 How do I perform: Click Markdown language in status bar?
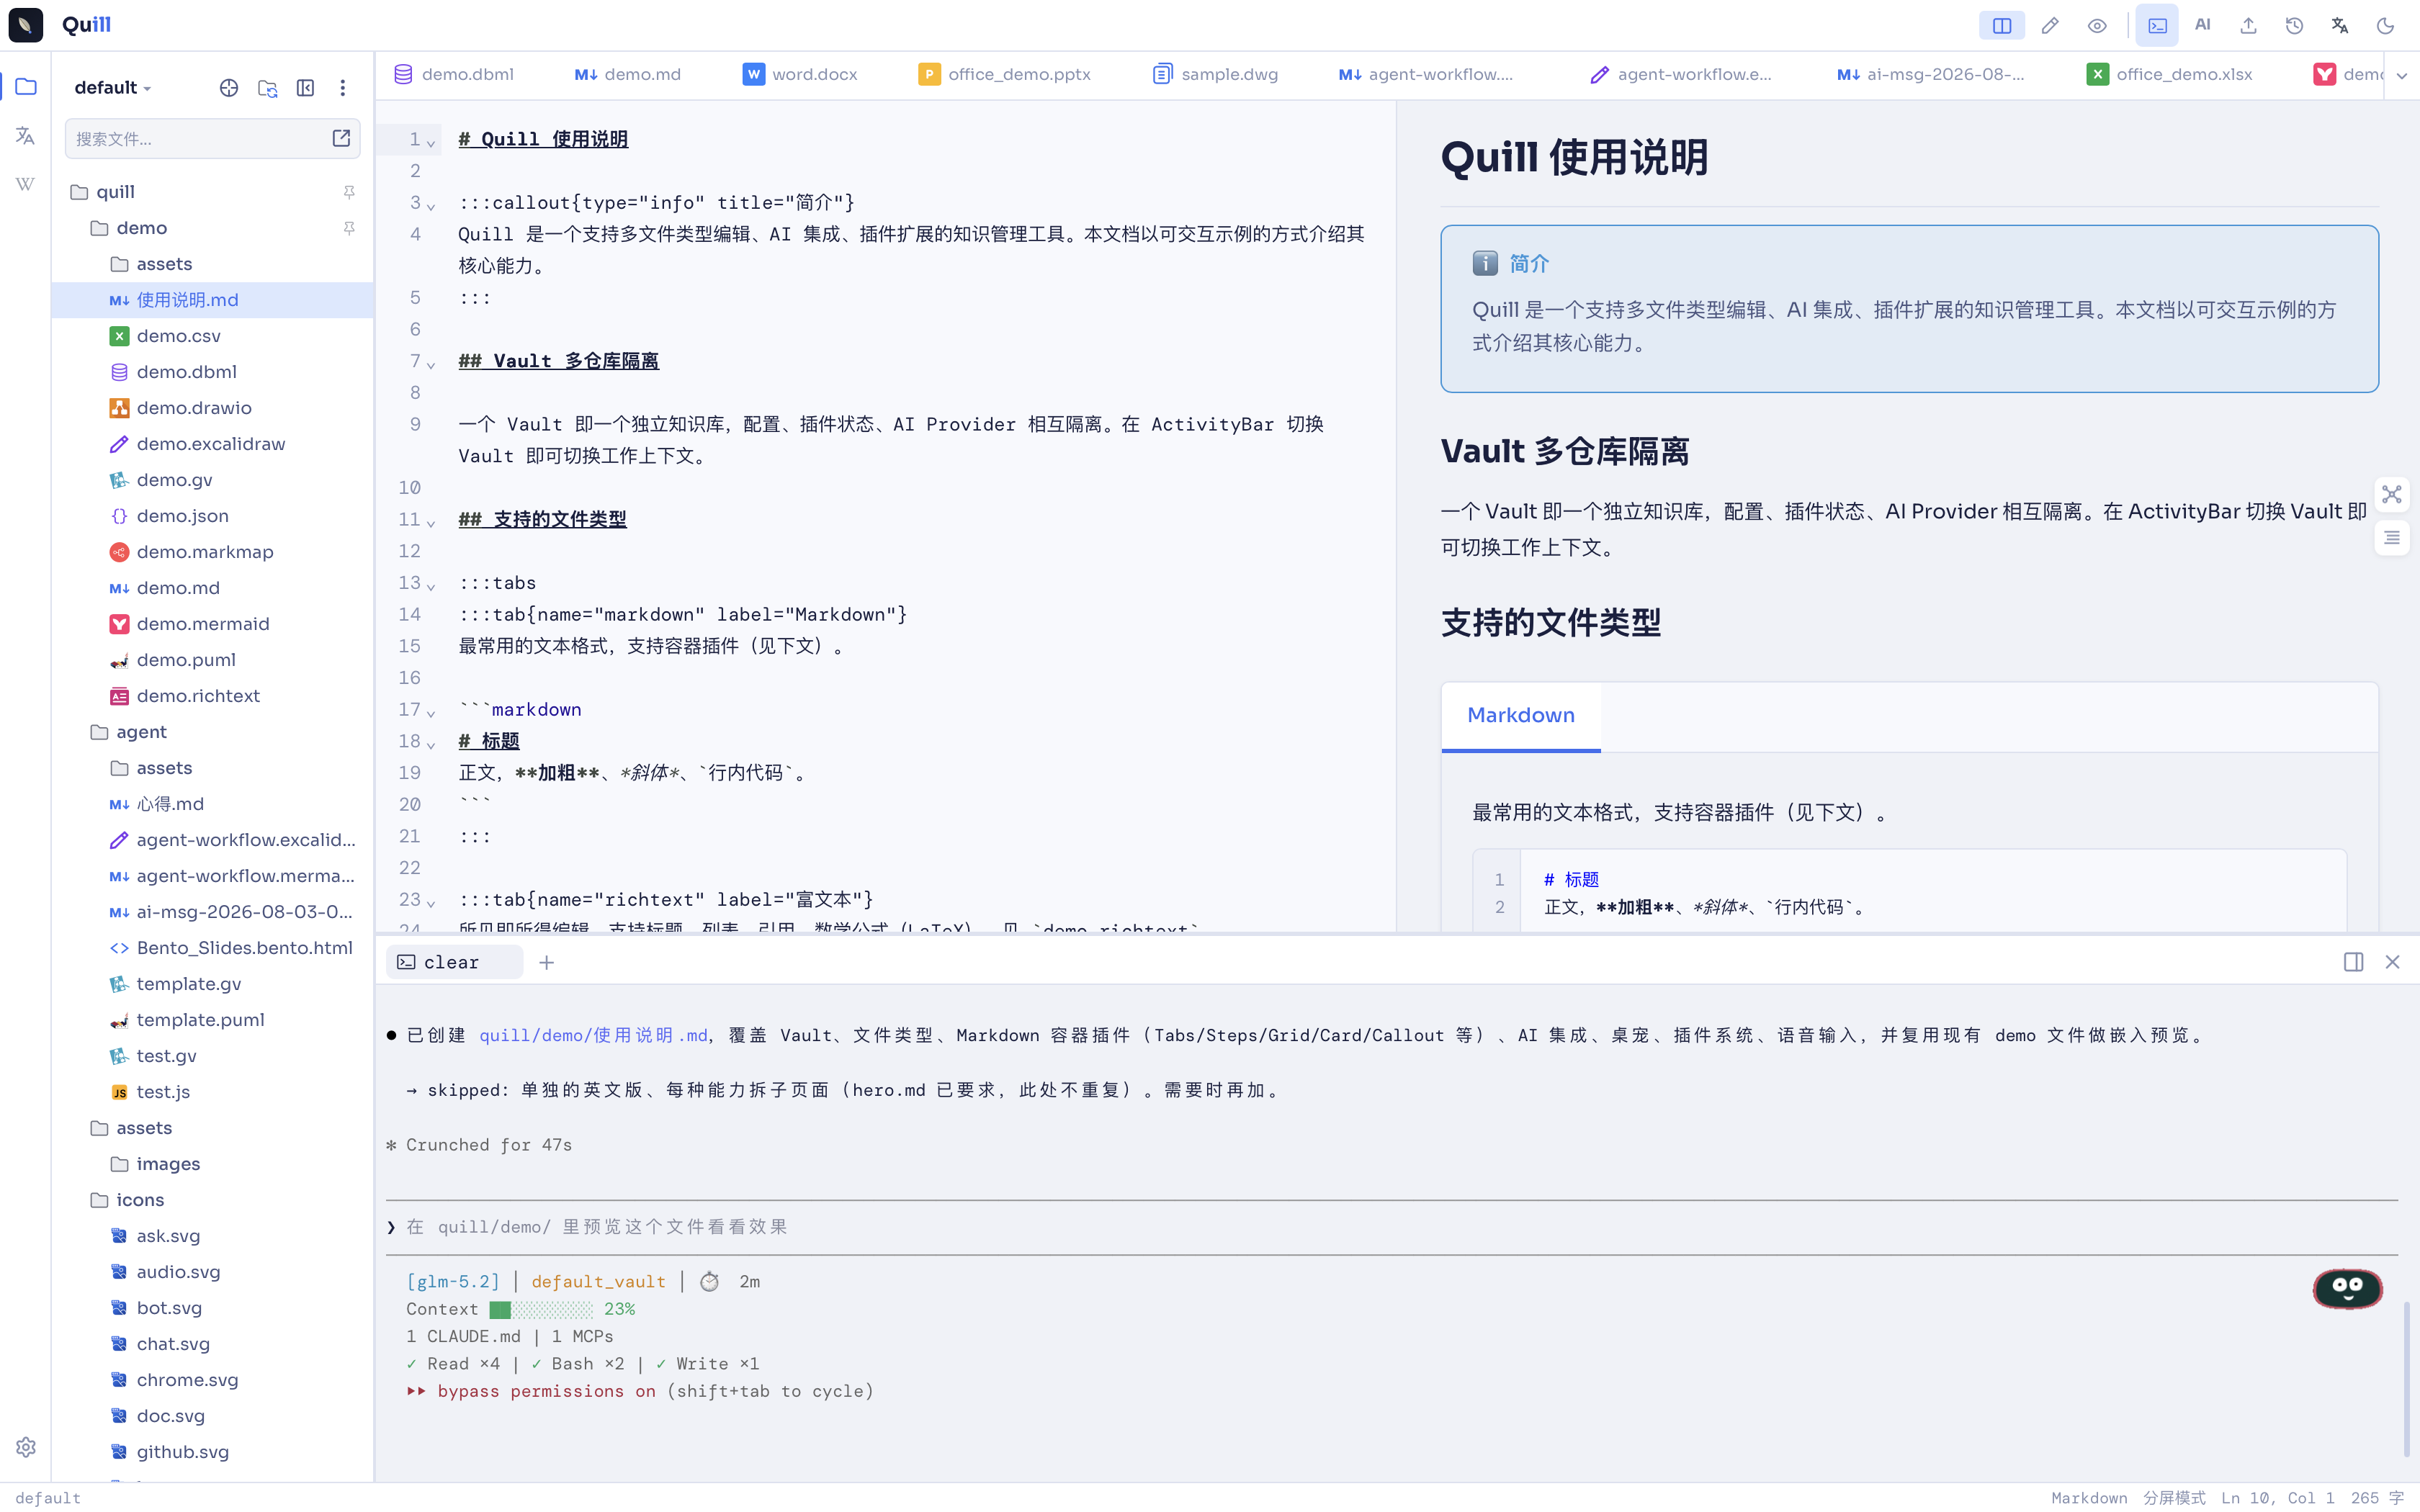point(2089,1498)
